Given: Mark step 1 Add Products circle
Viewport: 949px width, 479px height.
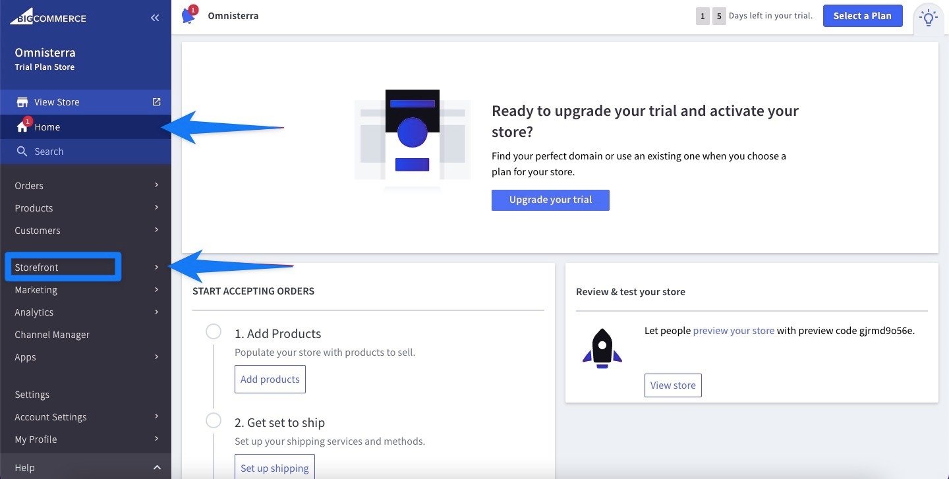Looking at the screenshot, I should (x=214, y=331).
